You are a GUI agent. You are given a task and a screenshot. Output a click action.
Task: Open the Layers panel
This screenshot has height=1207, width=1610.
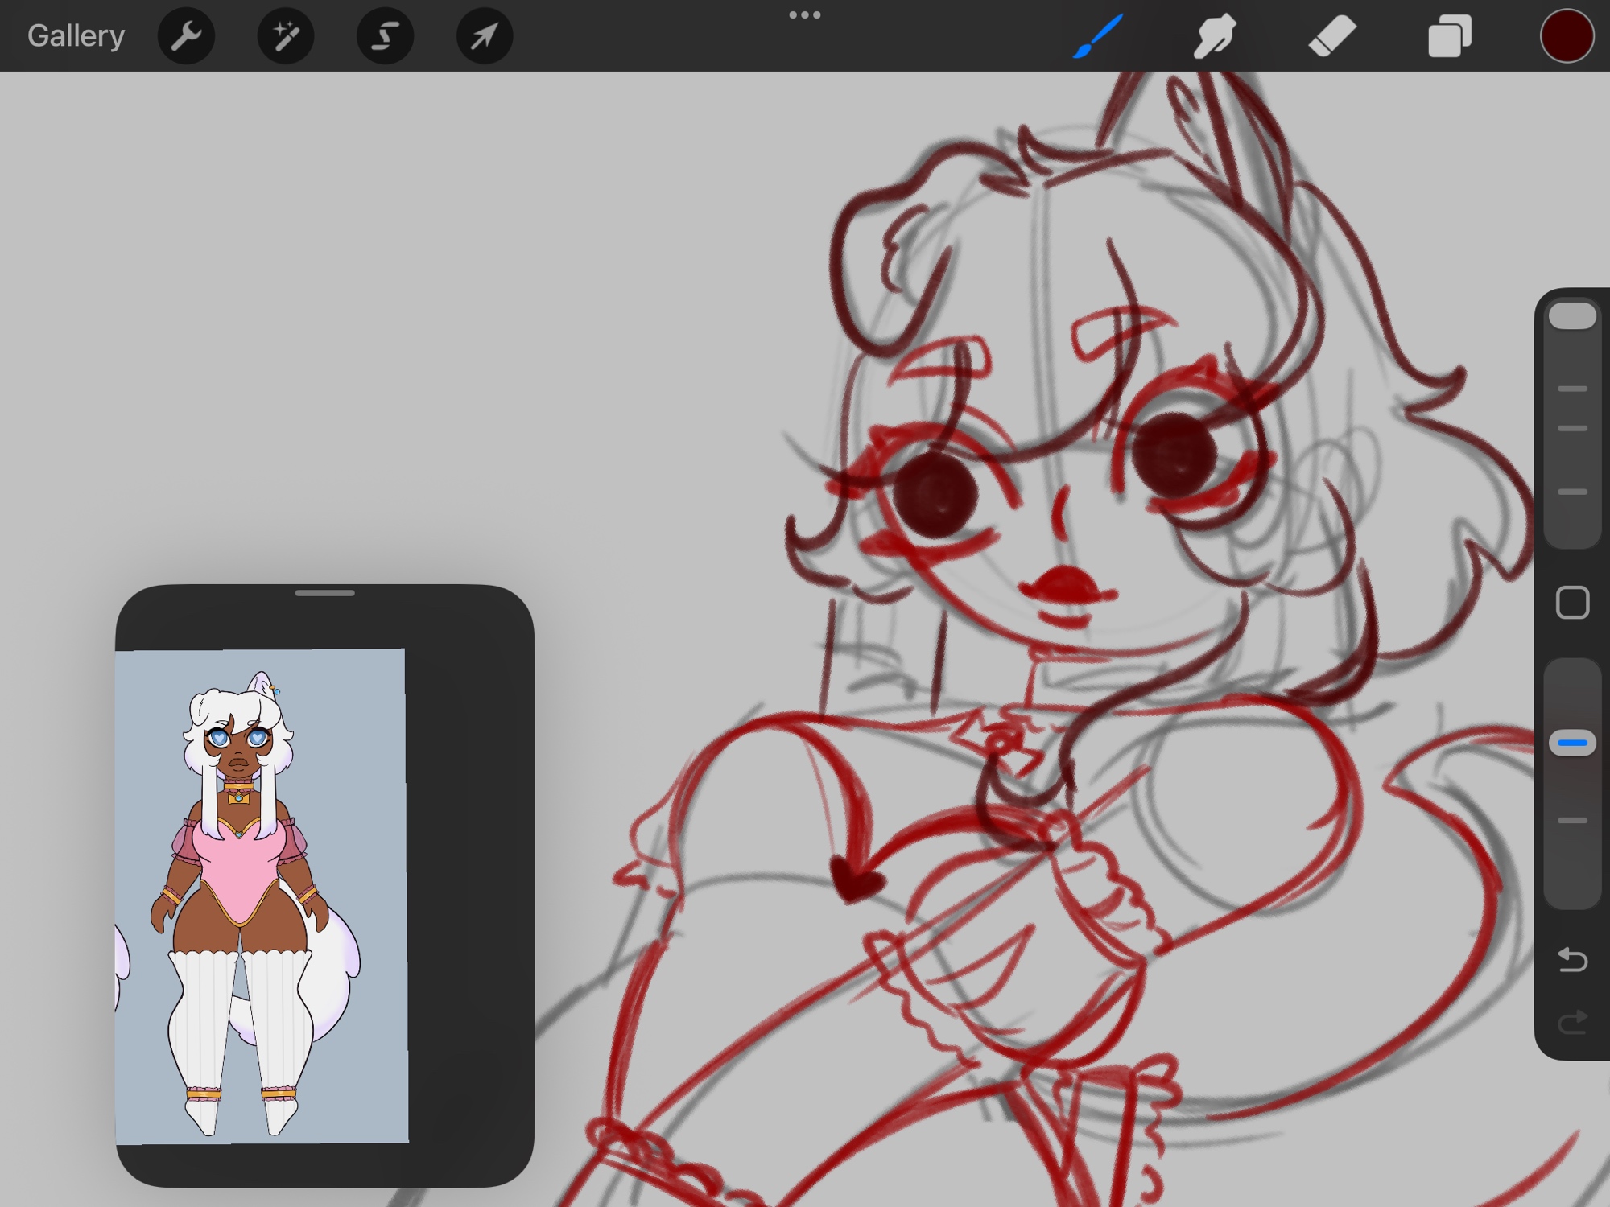point(1450,36)
